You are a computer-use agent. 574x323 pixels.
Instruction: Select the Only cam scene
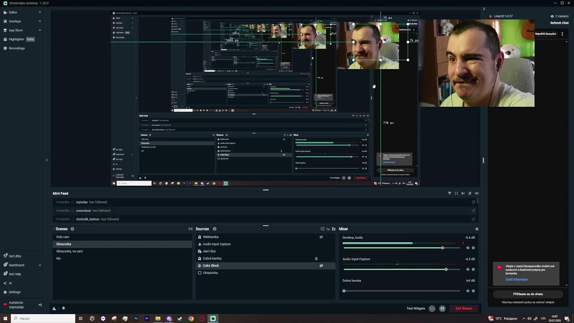point(63,237)
